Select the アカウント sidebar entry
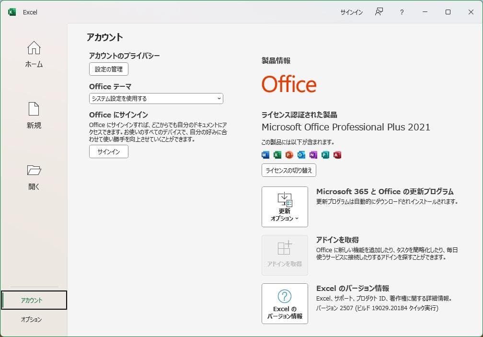Screen dimensions: 483x337 tap(34, 300)
